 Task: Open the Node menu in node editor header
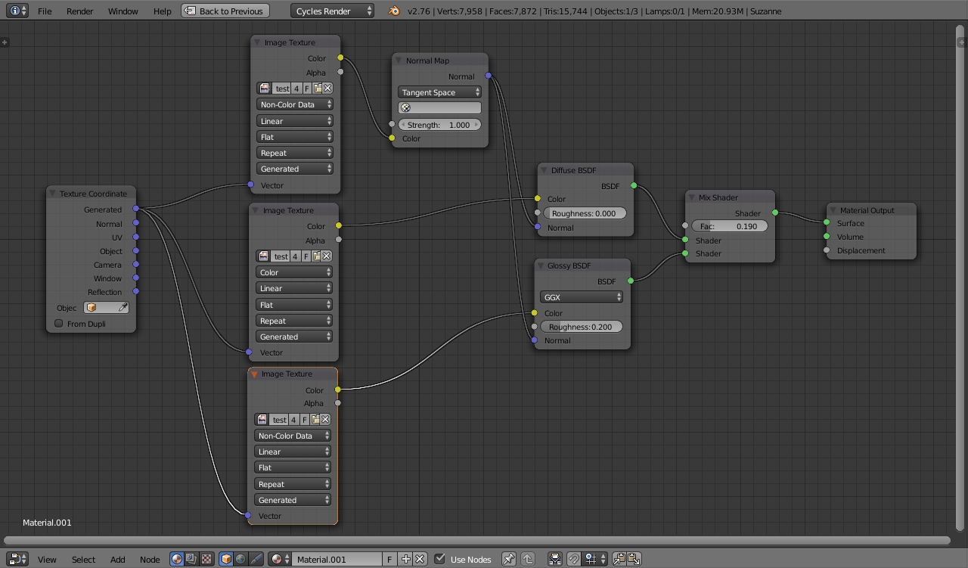tap(150, 560)
